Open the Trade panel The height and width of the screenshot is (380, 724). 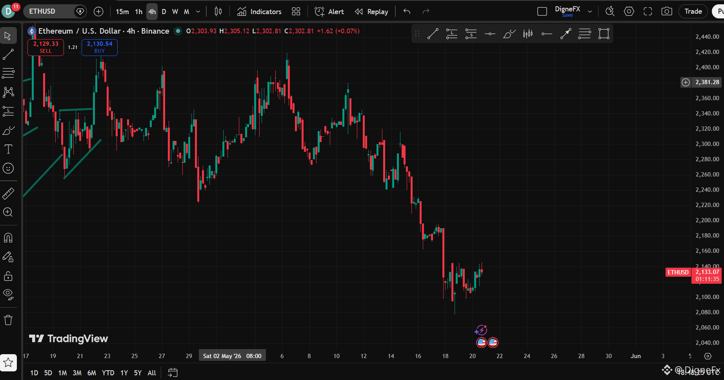click(x=693, y=11)
